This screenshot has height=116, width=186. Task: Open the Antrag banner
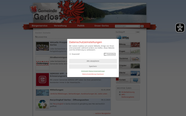pos(122,37)
